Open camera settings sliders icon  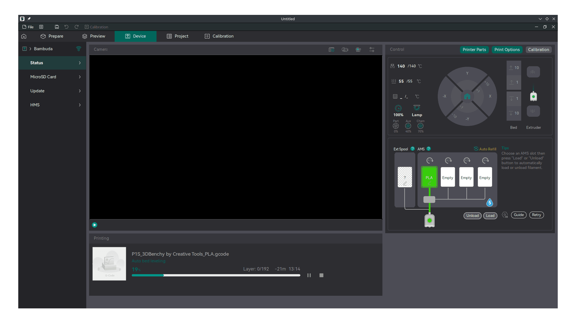tap(372, 50)
